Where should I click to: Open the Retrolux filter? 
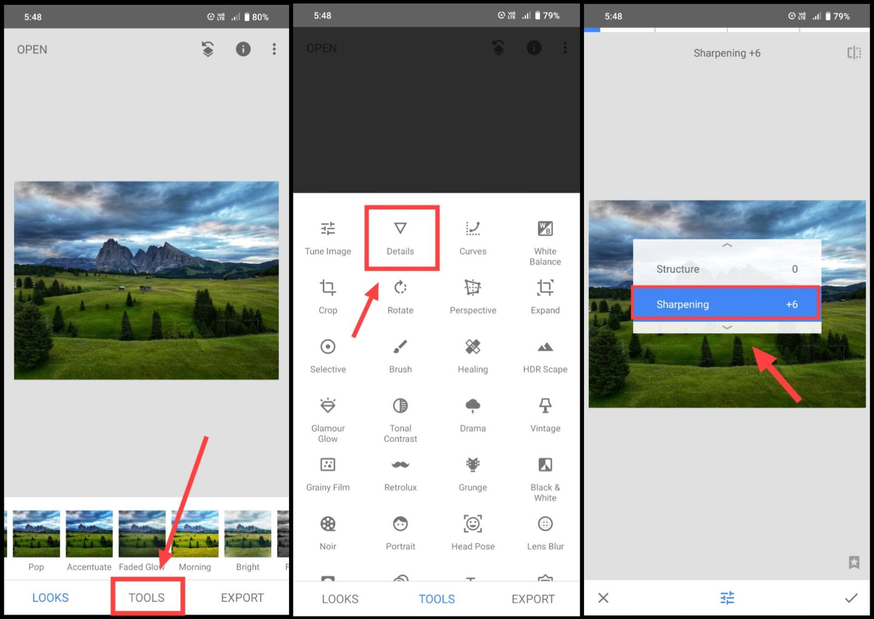[400, 474]
